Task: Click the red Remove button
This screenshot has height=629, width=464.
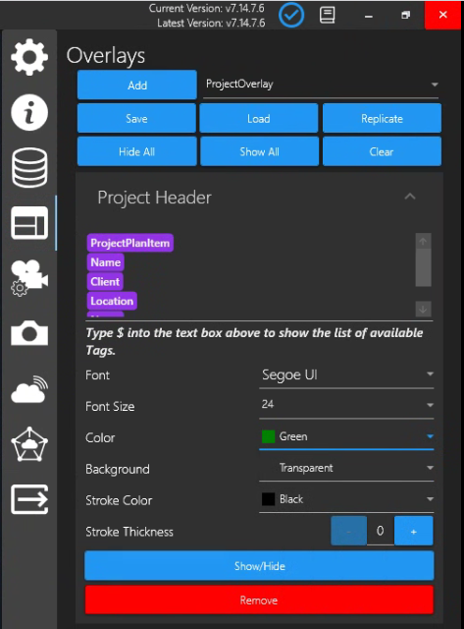Action: 259,600
